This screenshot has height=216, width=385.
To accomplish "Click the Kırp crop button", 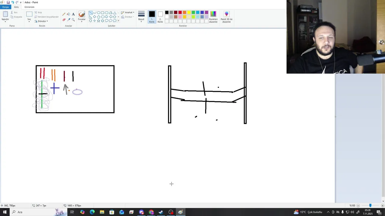I will coord(38,13).
